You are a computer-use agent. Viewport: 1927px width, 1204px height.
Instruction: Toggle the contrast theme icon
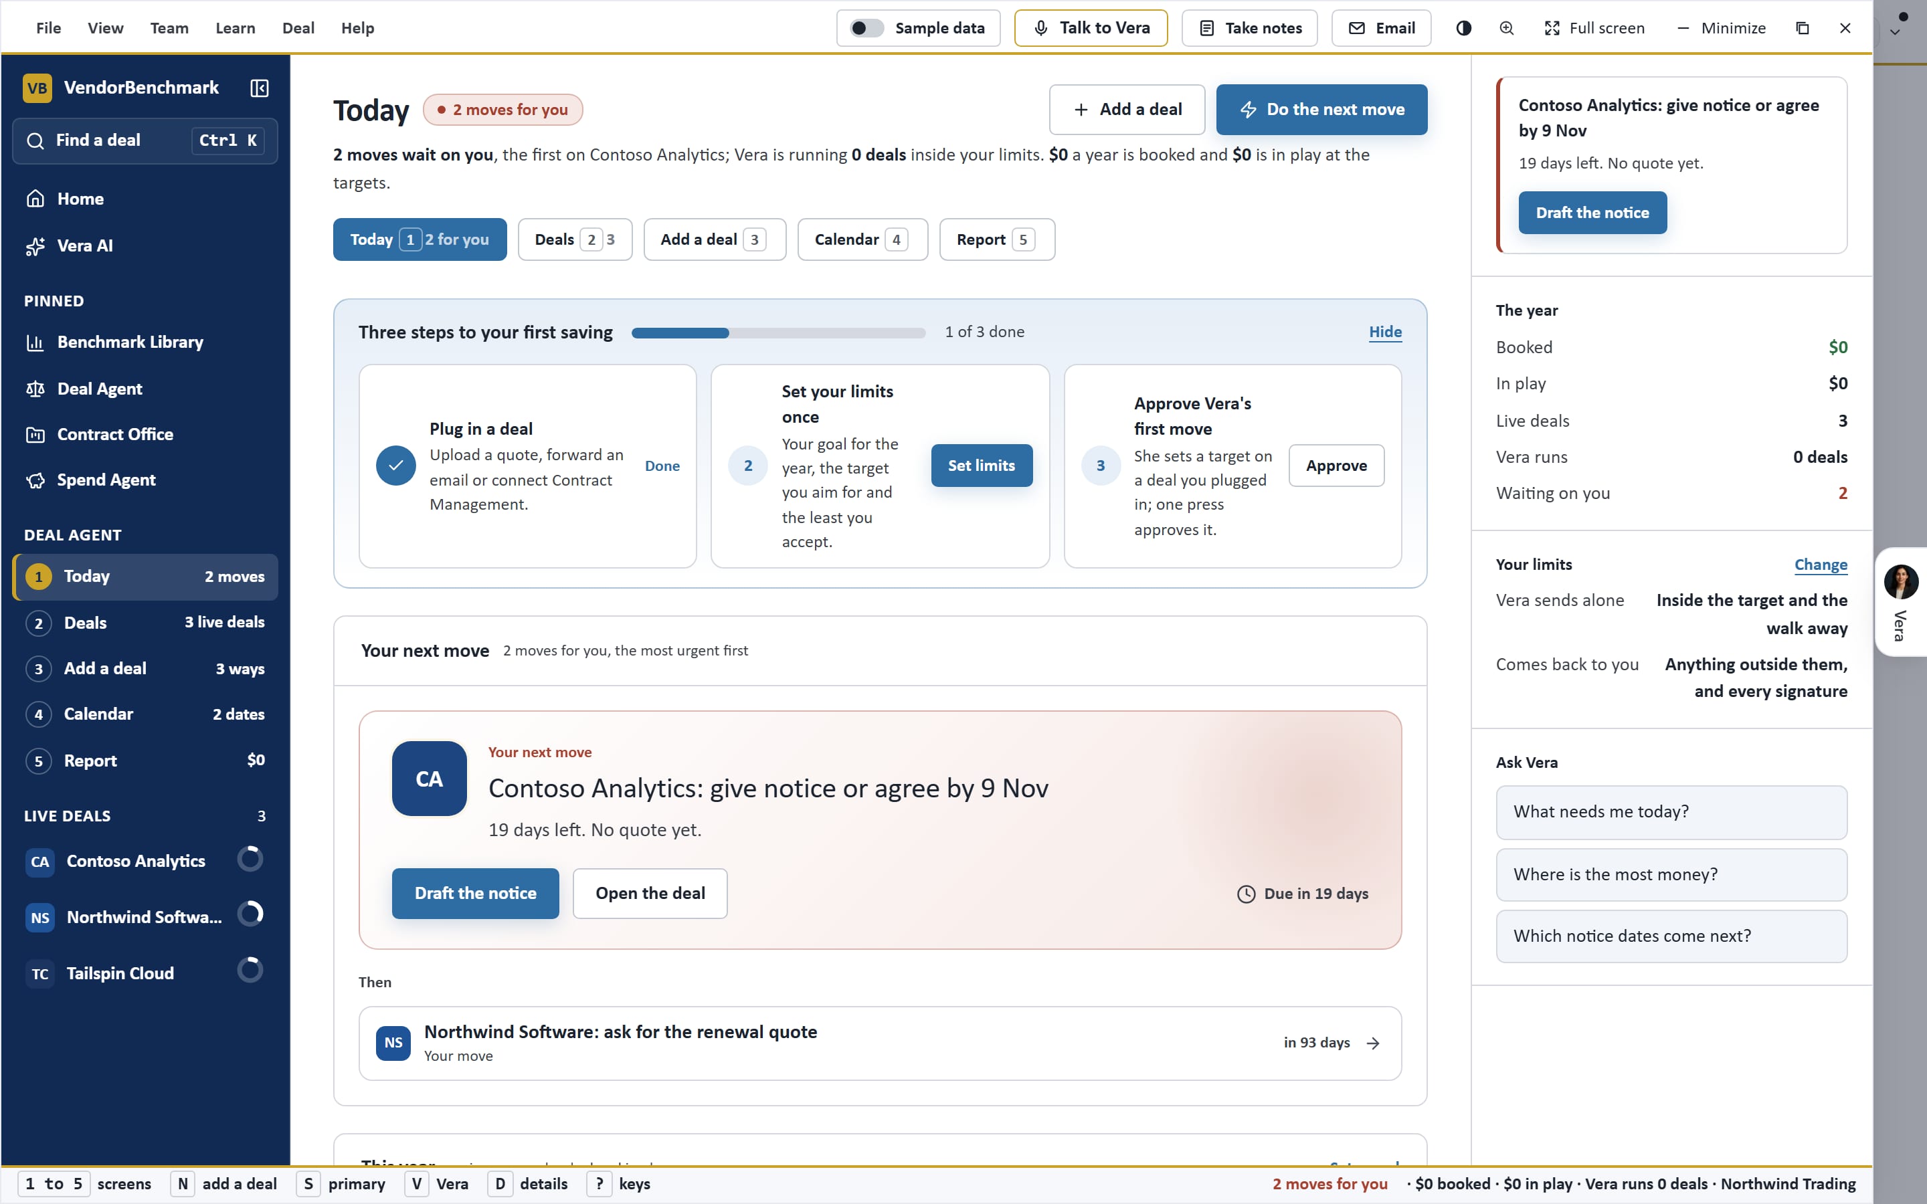pyautogui.click(x=1463, y=28)
